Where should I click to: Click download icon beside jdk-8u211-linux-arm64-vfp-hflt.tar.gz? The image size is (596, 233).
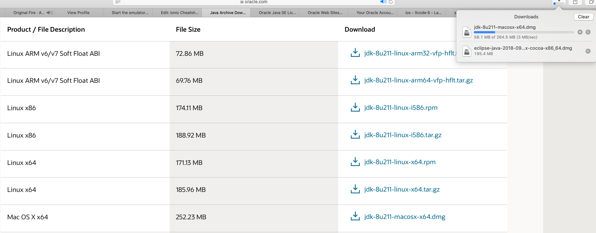(355, 80)
